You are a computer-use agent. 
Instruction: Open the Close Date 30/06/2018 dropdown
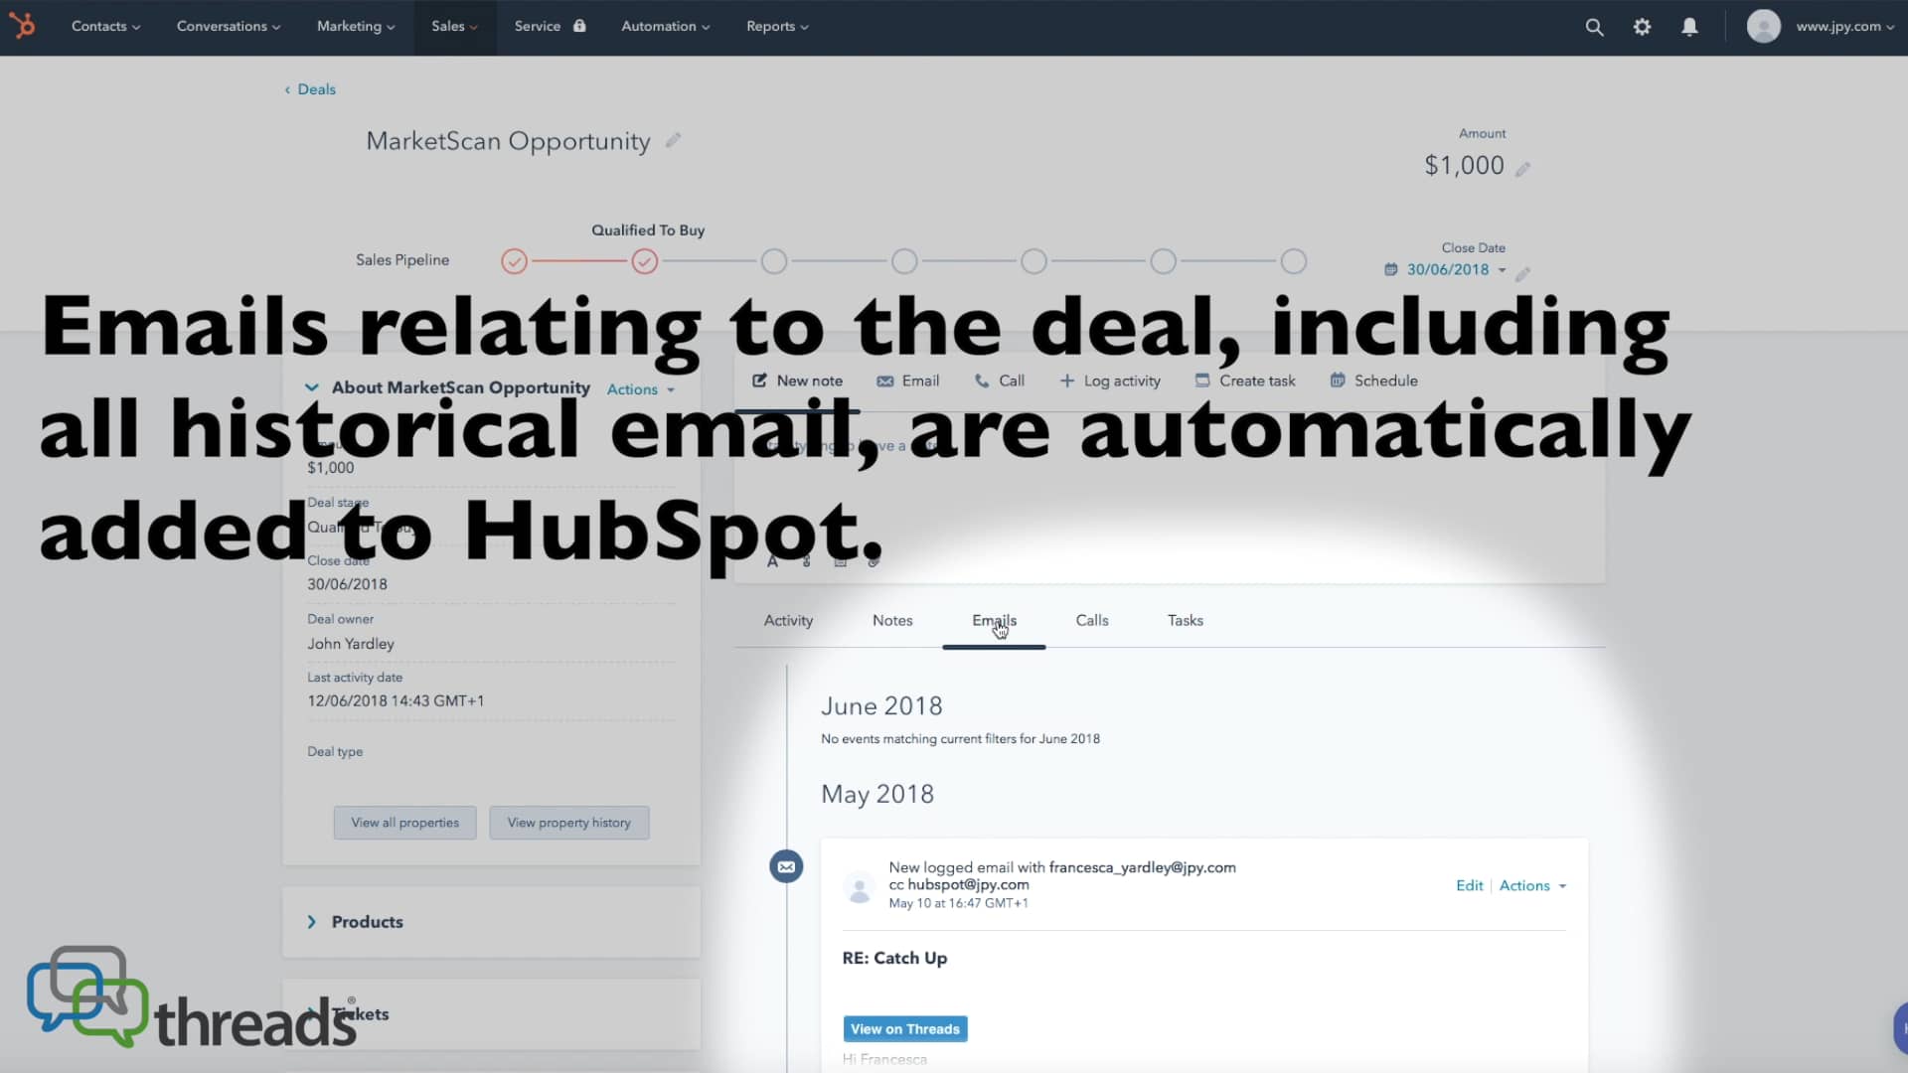(x=1456, y=269)
